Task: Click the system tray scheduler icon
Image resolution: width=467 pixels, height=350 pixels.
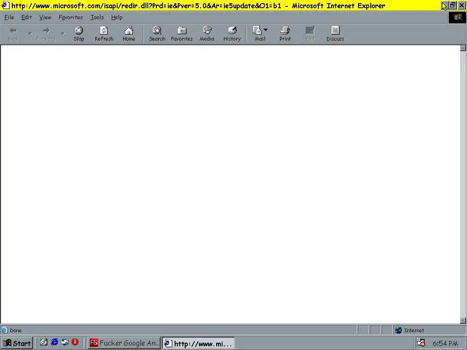Action: pyautogui.click(x=420, y=343)
